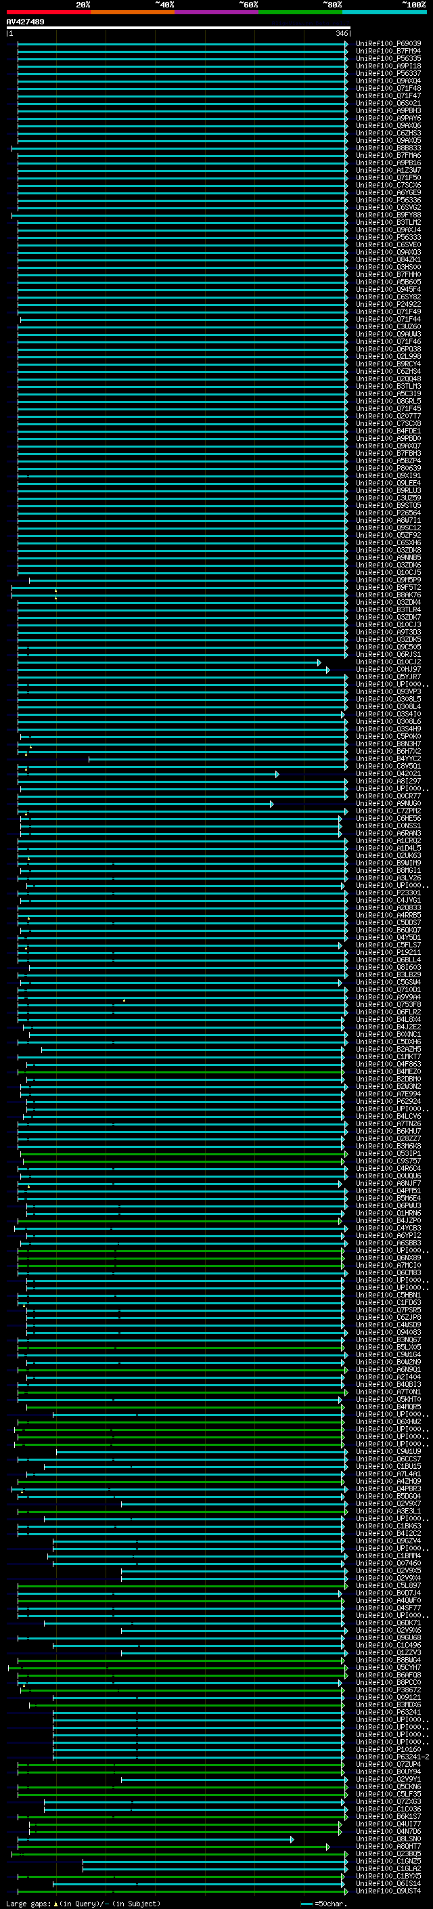
Task: Select the UniRef100_A1Z3W7 label
Action: 388,171
